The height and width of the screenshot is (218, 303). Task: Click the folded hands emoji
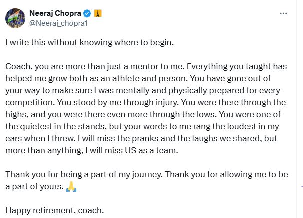71,187
